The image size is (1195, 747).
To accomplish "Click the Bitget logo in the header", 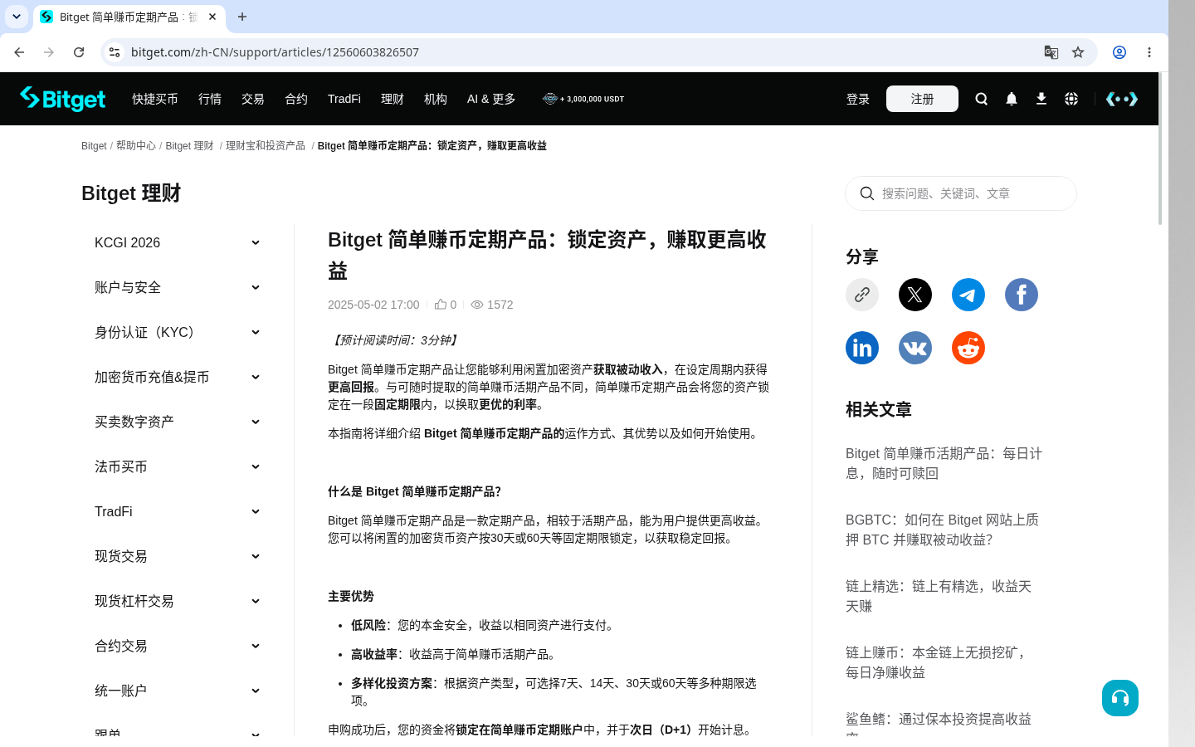I will pos(63,99).
